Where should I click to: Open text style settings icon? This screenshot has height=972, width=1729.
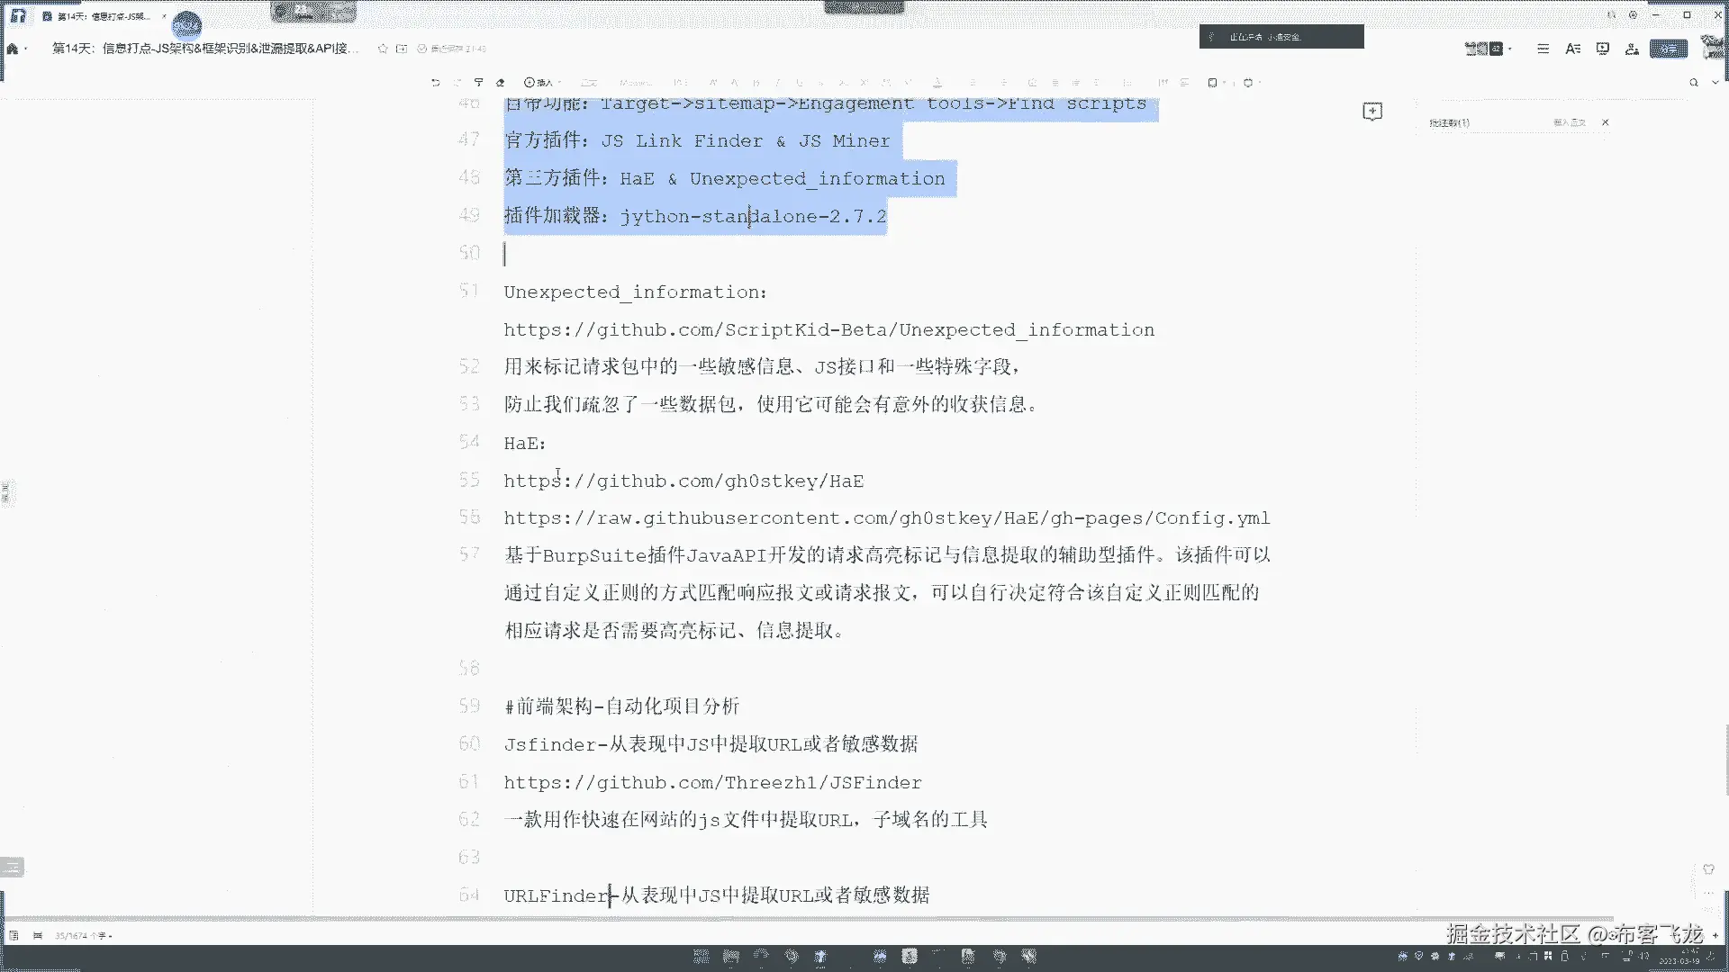click(x=1572, y=49)
